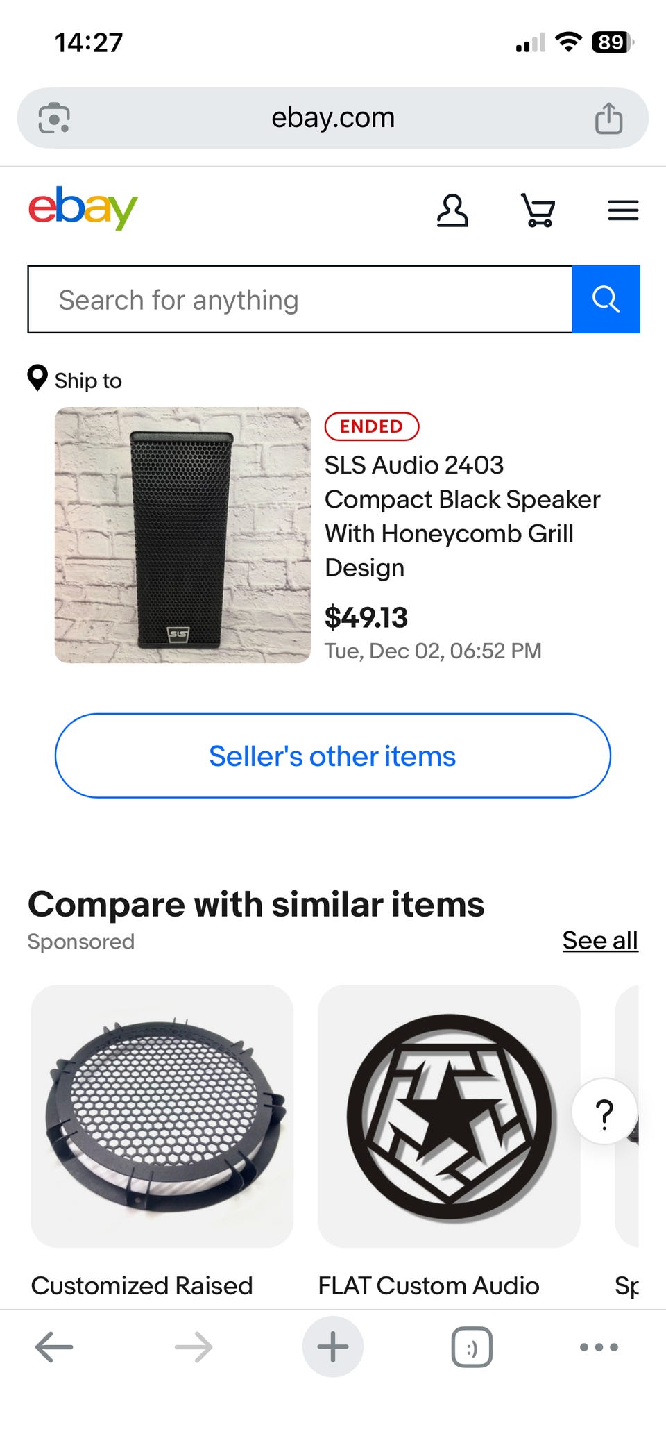Tap the browser share icon

(608, 118)
